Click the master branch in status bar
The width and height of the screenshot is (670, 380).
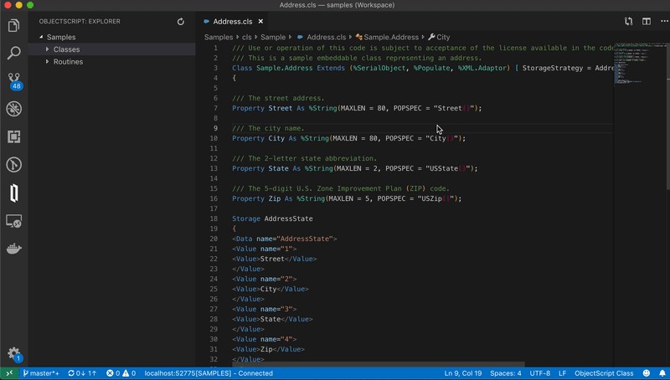click(x=41, y=372)
